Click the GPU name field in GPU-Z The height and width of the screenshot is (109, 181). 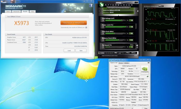[129, 66]
